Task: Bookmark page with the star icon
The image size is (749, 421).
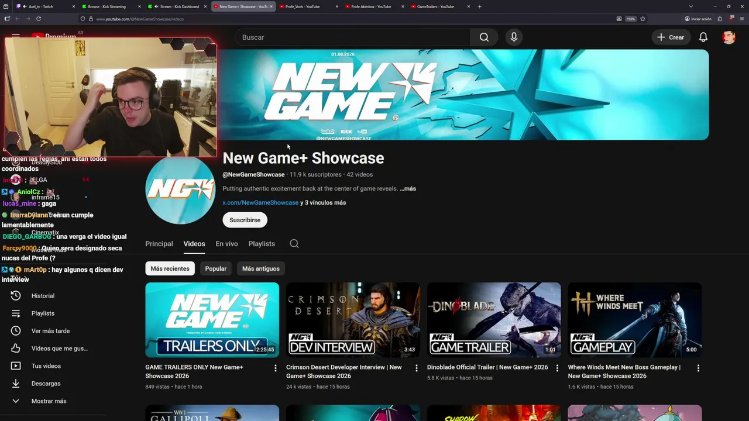Action: (643, 19)
